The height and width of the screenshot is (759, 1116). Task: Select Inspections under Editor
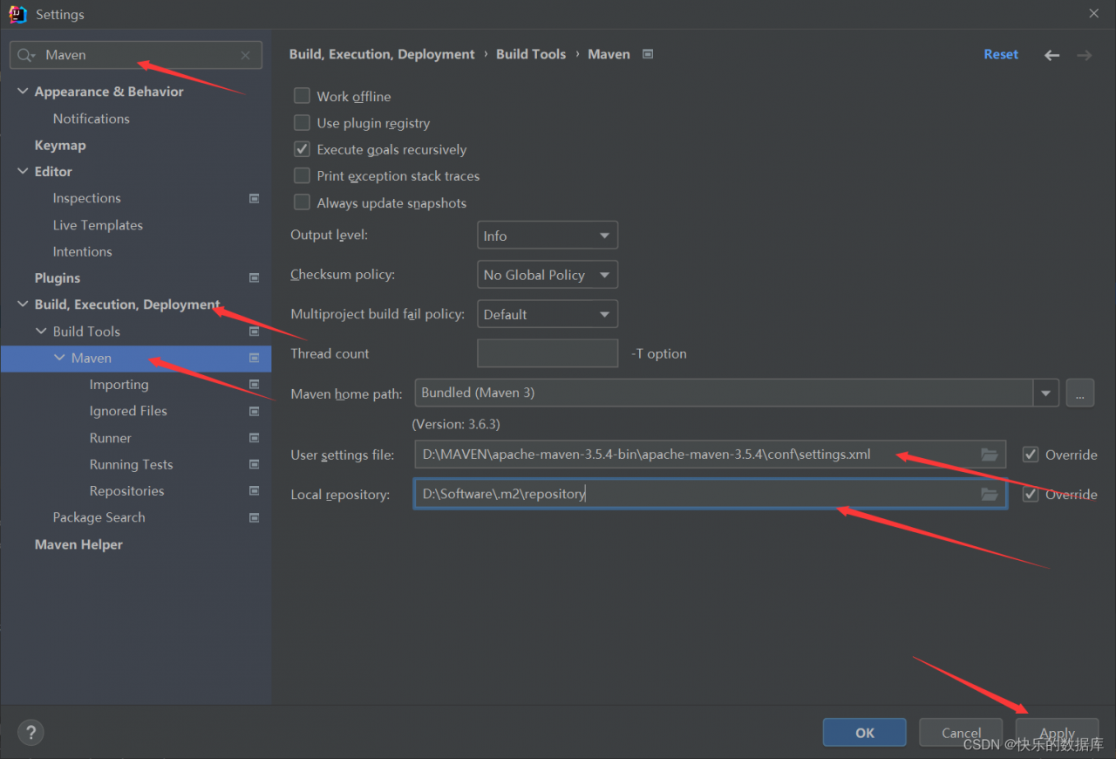coord(86,198)
